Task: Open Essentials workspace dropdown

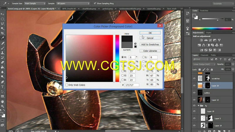Action: tap(223, 4)
